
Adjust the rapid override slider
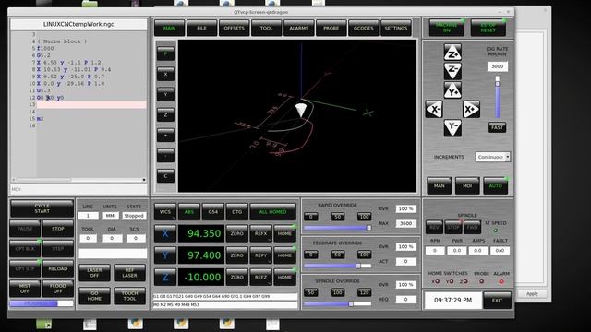tap(338, 228)
